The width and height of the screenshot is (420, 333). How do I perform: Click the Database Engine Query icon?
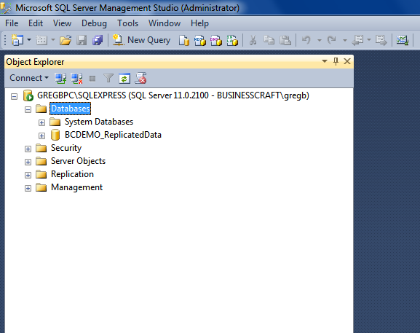point(184,41)
